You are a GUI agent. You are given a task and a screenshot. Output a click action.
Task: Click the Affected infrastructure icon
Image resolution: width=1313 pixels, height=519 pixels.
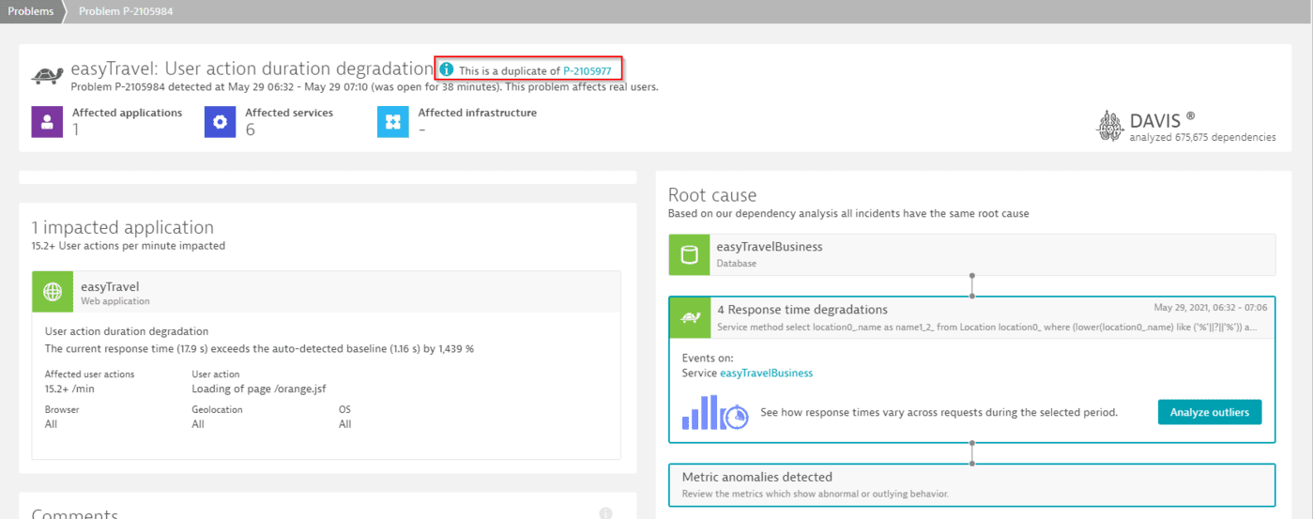(x=392, y=122)
